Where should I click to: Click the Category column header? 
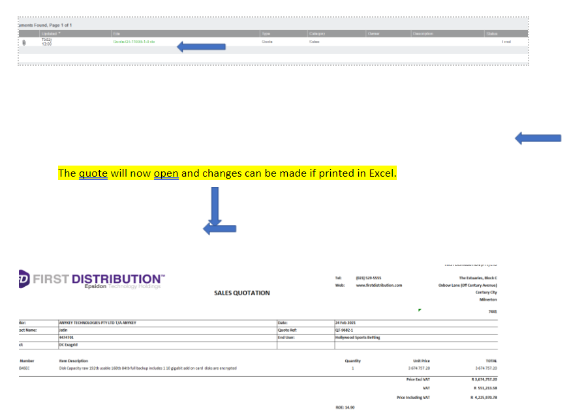click(x=317, y=33)
